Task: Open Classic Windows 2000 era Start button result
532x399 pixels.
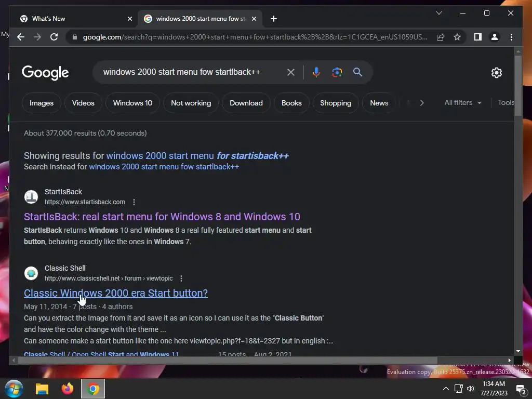Action: coord(116,293)
